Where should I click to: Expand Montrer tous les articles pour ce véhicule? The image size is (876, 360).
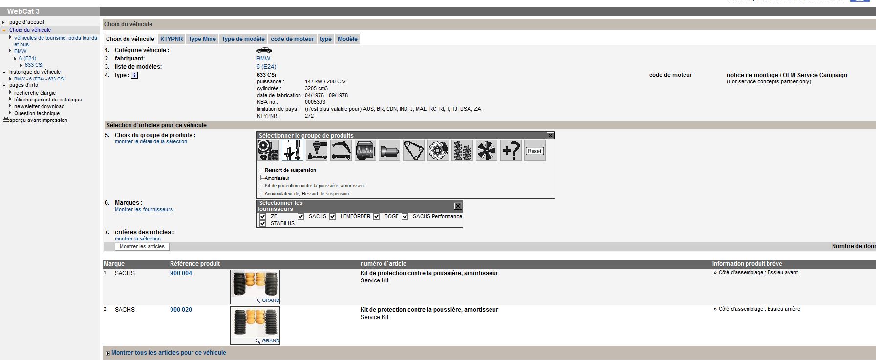click(108, 353)
